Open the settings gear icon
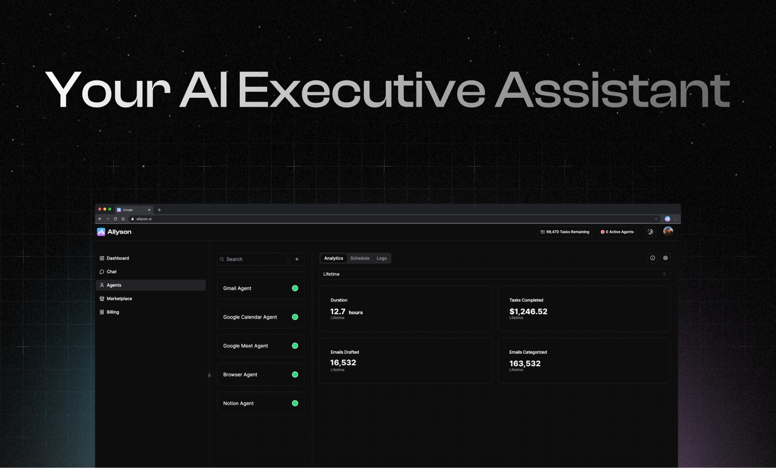This screenshot has height=468, width=776. tap(665, 258)
